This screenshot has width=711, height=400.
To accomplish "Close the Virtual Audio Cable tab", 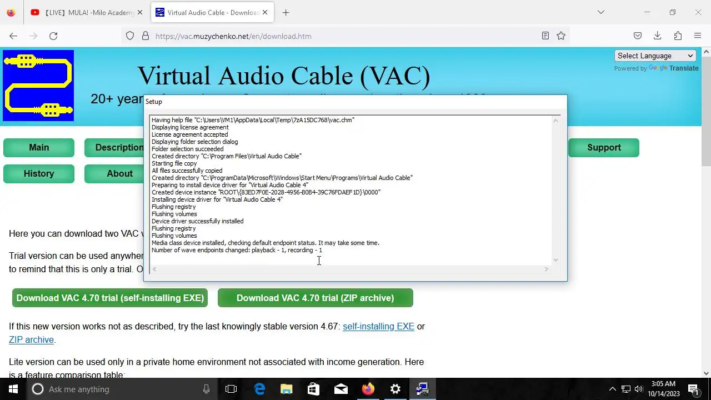I will coord(265,12).
